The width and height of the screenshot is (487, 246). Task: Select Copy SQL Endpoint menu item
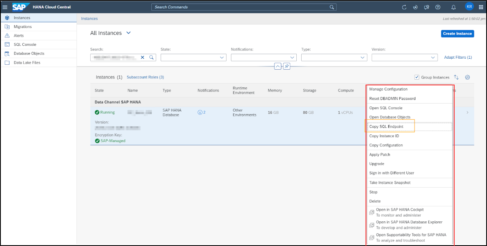click(386, 127)
